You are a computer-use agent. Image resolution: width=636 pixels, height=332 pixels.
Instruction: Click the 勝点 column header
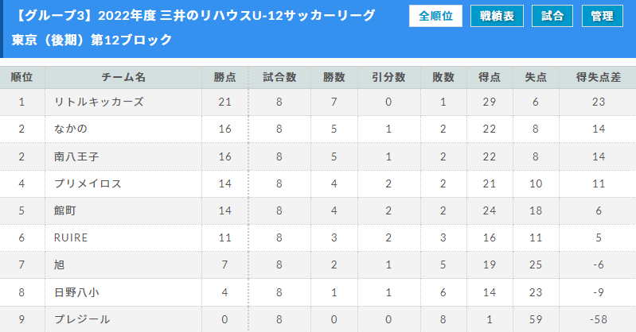tap(224, 77)
